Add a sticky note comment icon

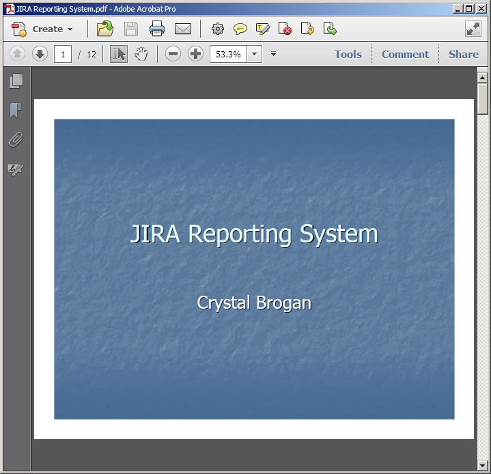click(x=240, y=29)
